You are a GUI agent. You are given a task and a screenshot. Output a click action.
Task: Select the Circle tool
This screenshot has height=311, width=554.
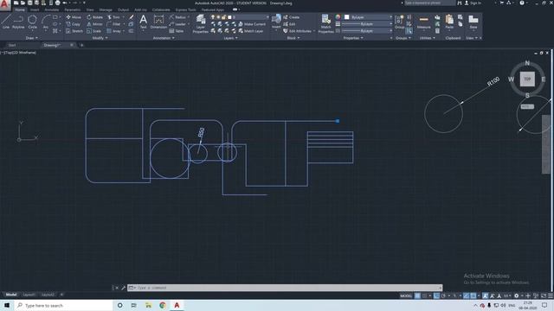(32, 22)
